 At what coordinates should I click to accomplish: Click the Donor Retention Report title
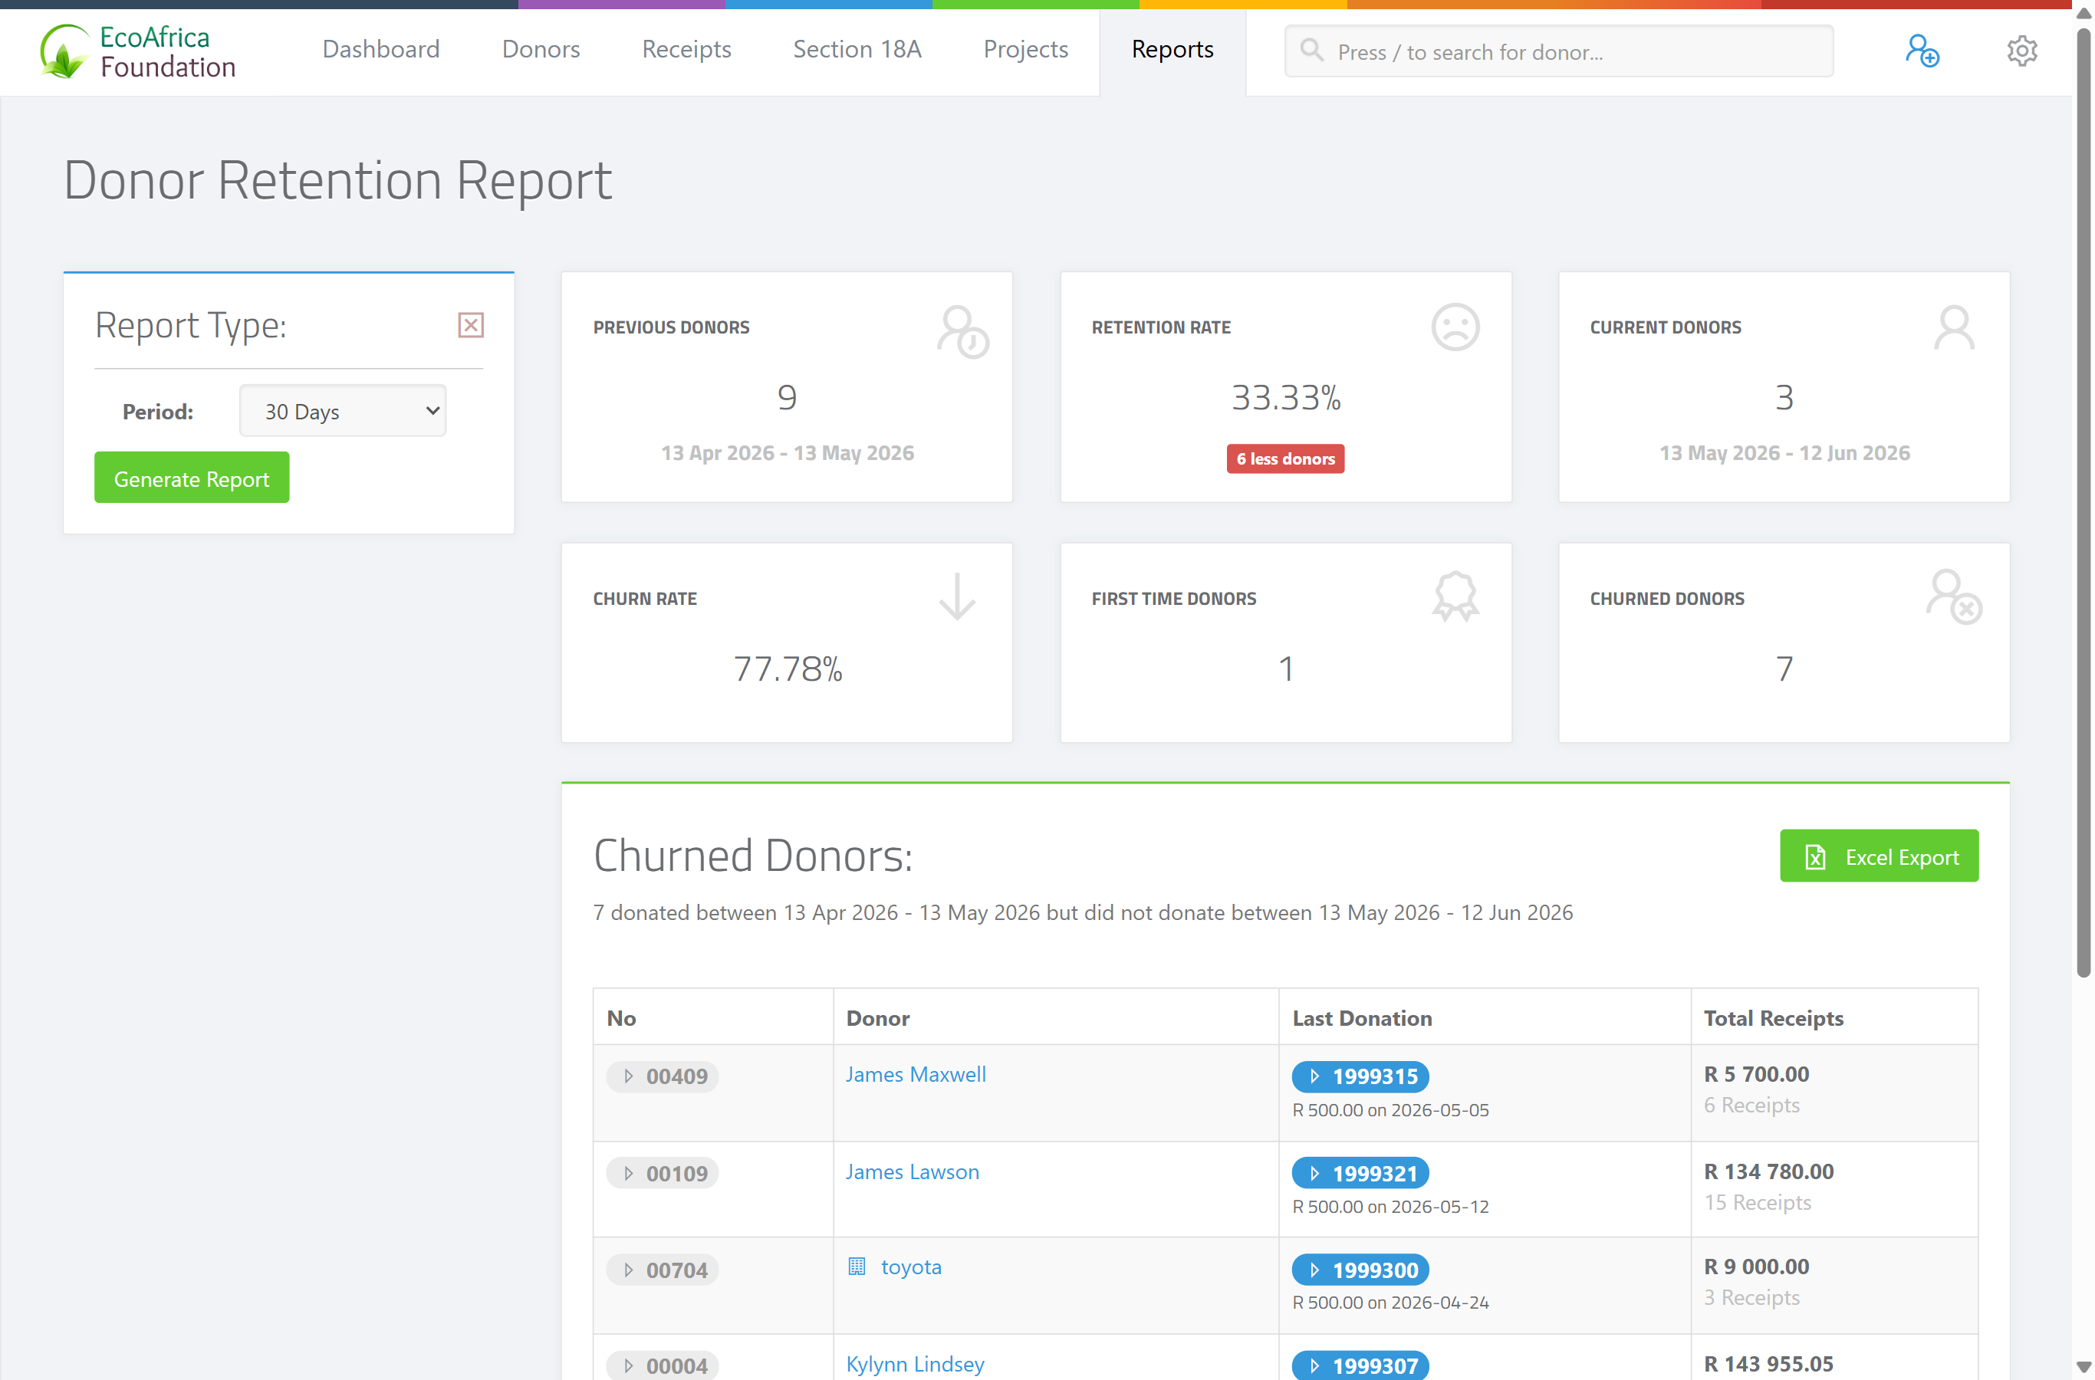click(338, 180)
